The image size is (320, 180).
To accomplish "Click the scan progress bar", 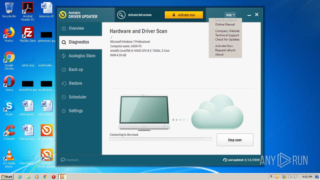I will click(x=160, y=139).
